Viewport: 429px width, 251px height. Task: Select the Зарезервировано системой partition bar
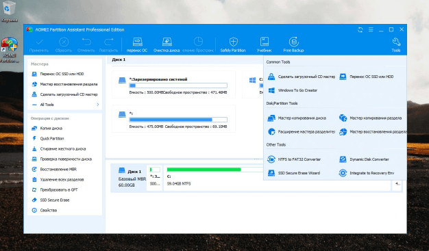[x=178, y=85]
